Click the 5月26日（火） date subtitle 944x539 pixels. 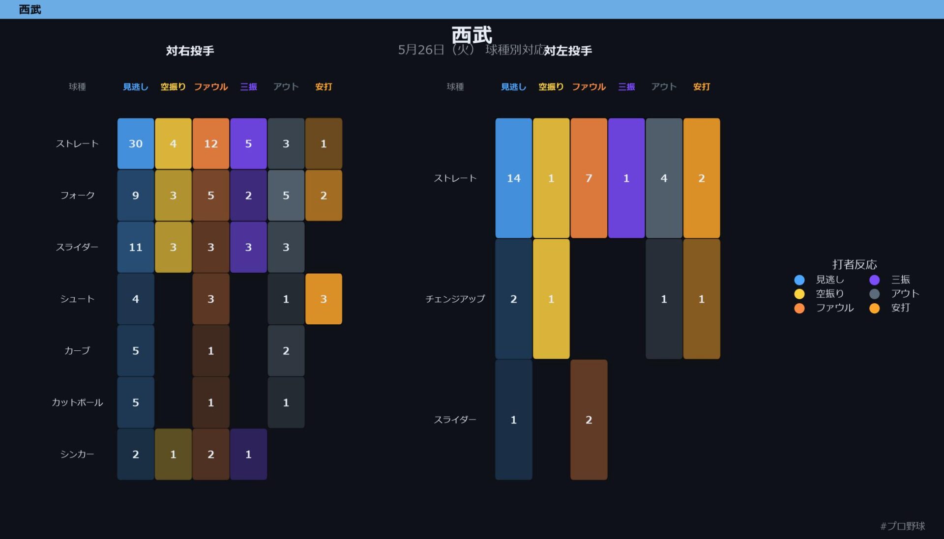tap(436, 50)
